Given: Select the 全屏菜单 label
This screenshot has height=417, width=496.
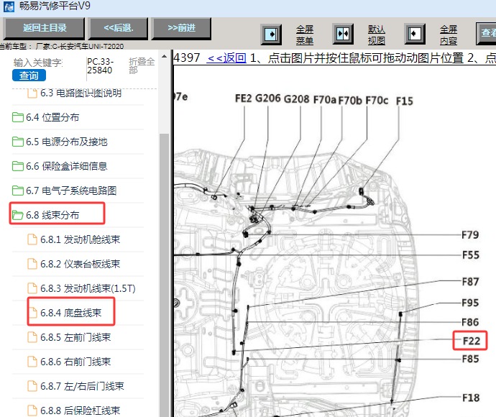Looking at the screenshot, I should [305, 35].
